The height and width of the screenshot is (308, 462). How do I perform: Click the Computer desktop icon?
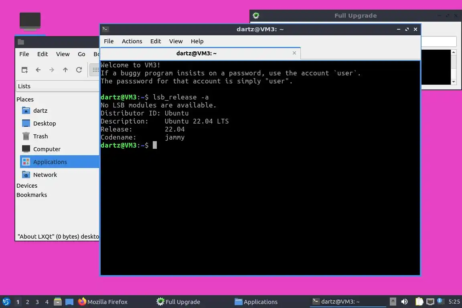(30, 21)
